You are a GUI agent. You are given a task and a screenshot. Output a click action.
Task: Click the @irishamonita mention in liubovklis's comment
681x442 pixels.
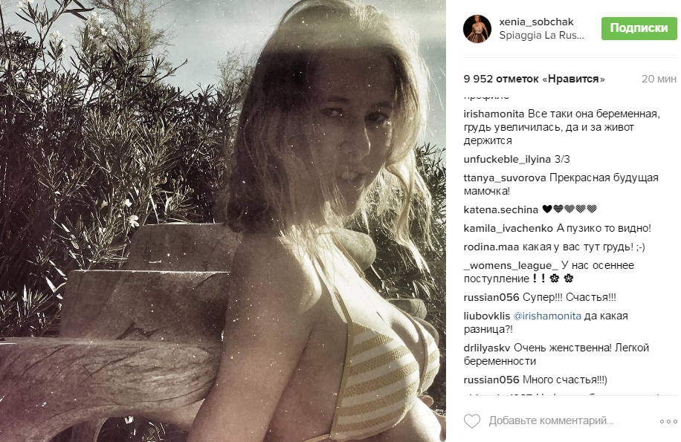546,316
